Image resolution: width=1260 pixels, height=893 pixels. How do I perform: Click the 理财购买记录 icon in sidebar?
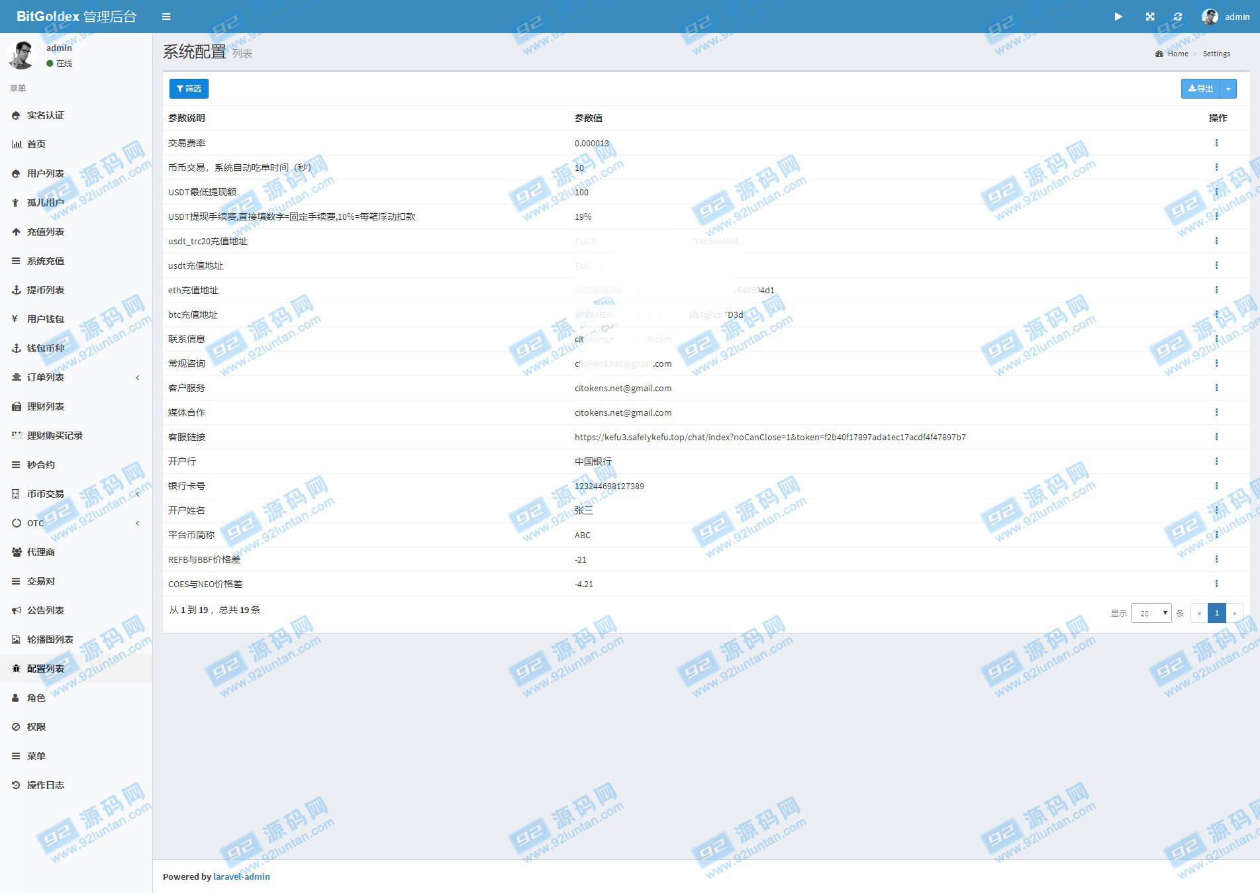[x=17, y=436]
